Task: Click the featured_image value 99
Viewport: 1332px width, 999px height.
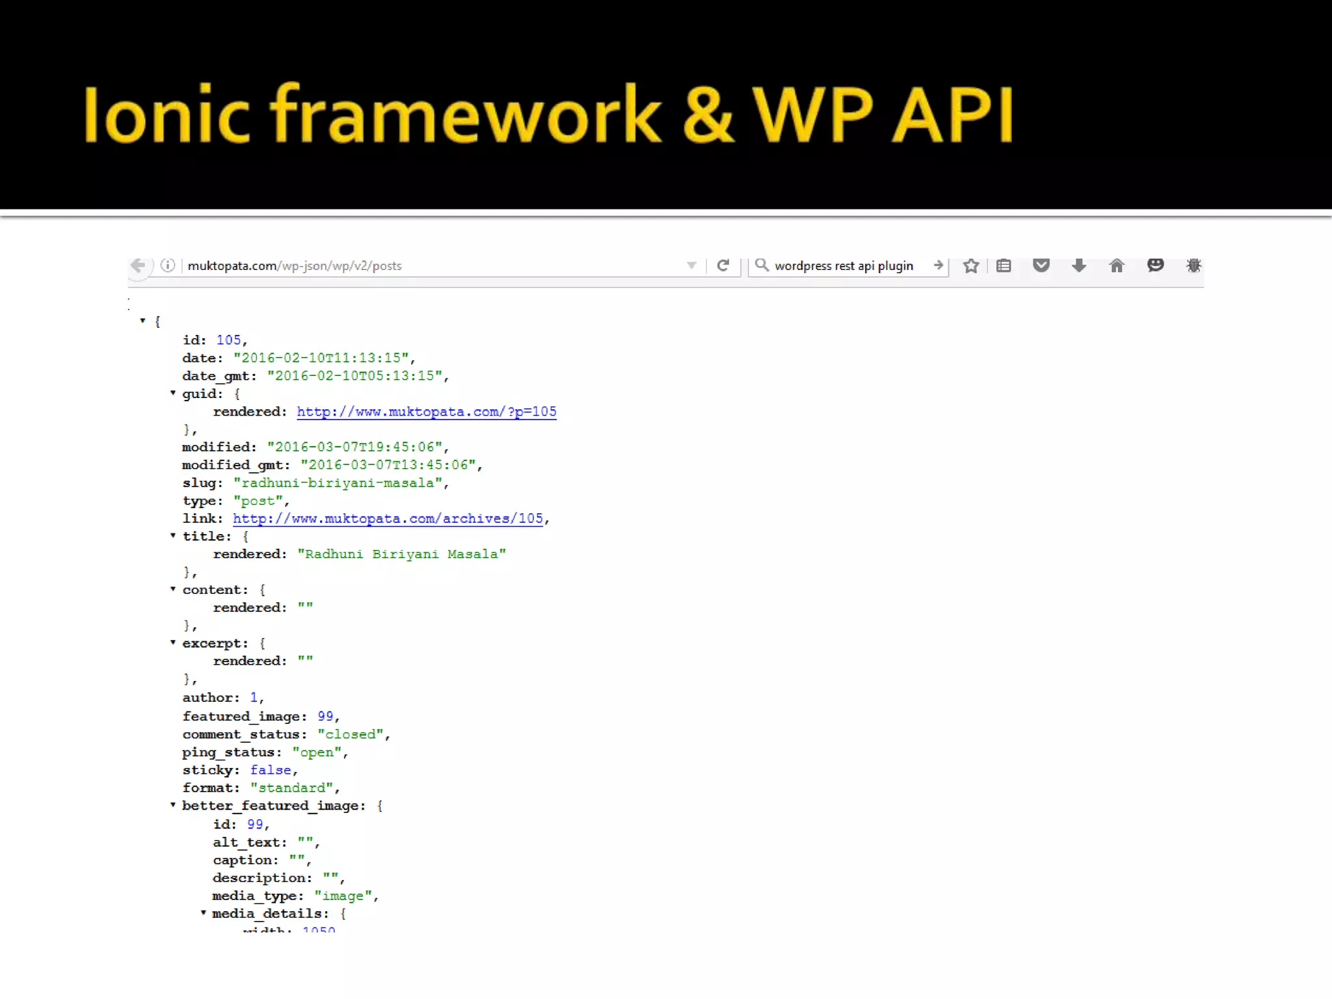Action: tap(325, 716)
